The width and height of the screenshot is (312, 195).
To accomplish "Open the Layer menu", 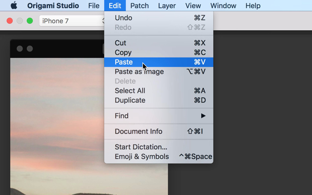I will (167, 6).
